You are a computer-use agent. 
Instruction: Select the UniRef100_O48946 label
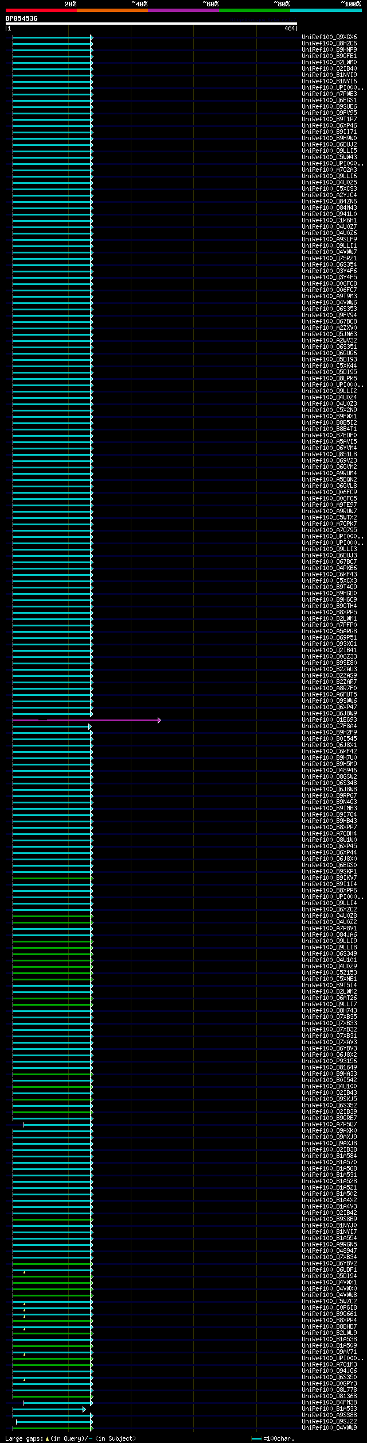(x=329, y=771)
